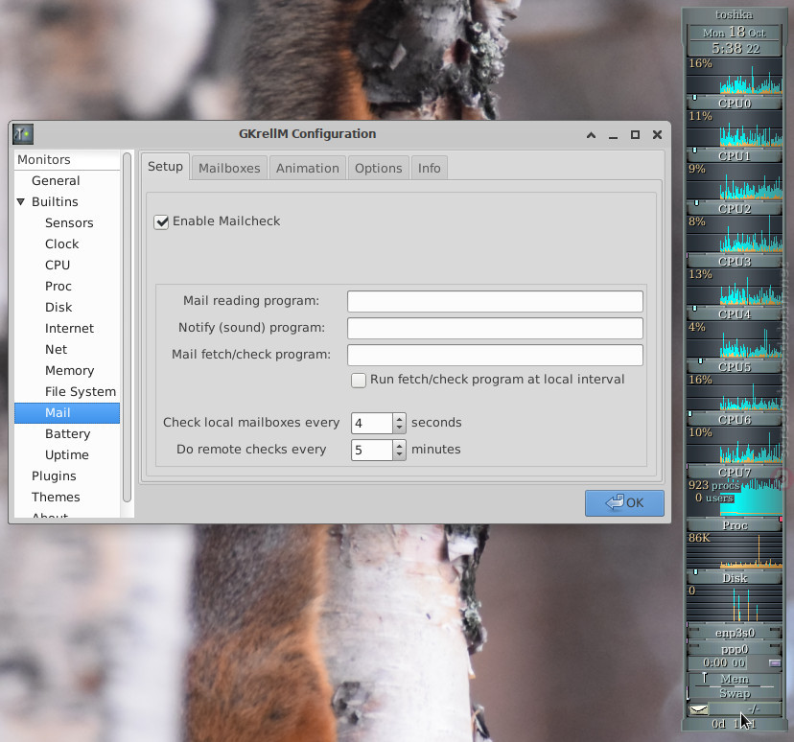794x742 pixels.
Task: Click the Monitors tree vertical scrollbar
Action: pyautogui.click(x=128, y=327)
